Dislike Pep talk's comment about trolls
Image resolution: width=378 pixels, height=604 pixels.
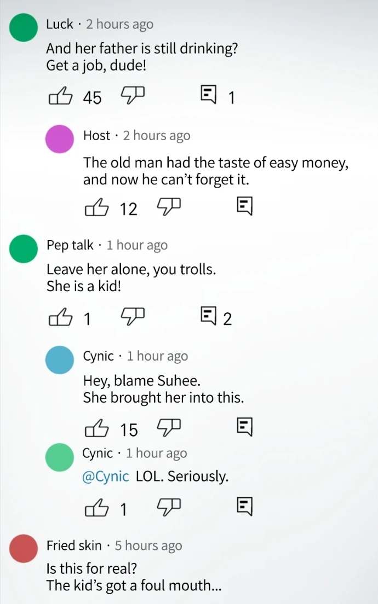tap(133, 316)
